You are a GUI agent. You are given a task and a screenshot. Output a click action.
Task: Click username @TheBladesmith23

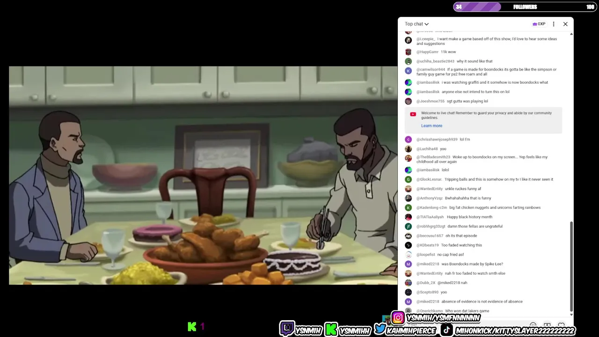click(433, 157)
